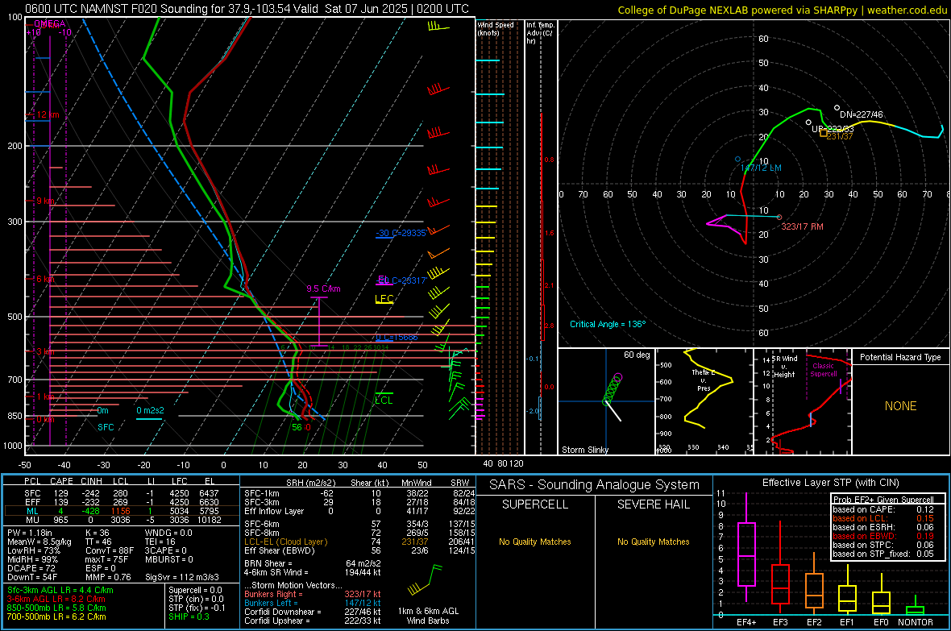Click the "Supercell = 0.0" composite value
Image resolution: width=951 pixels, height=631 pixels.
coord(195,590)
